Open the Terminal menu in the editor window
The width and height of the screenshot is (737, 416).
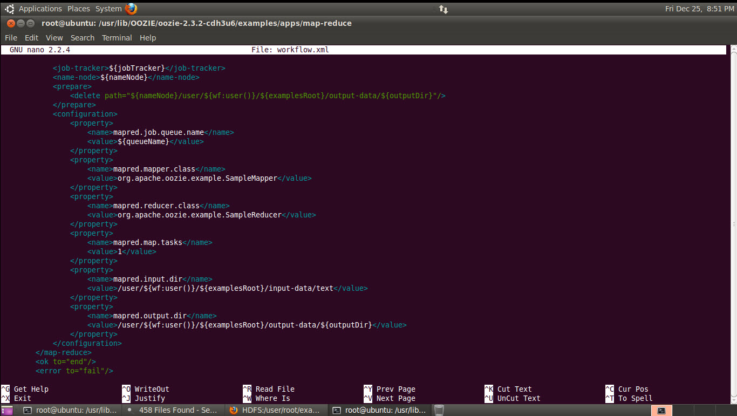(117, 37)
